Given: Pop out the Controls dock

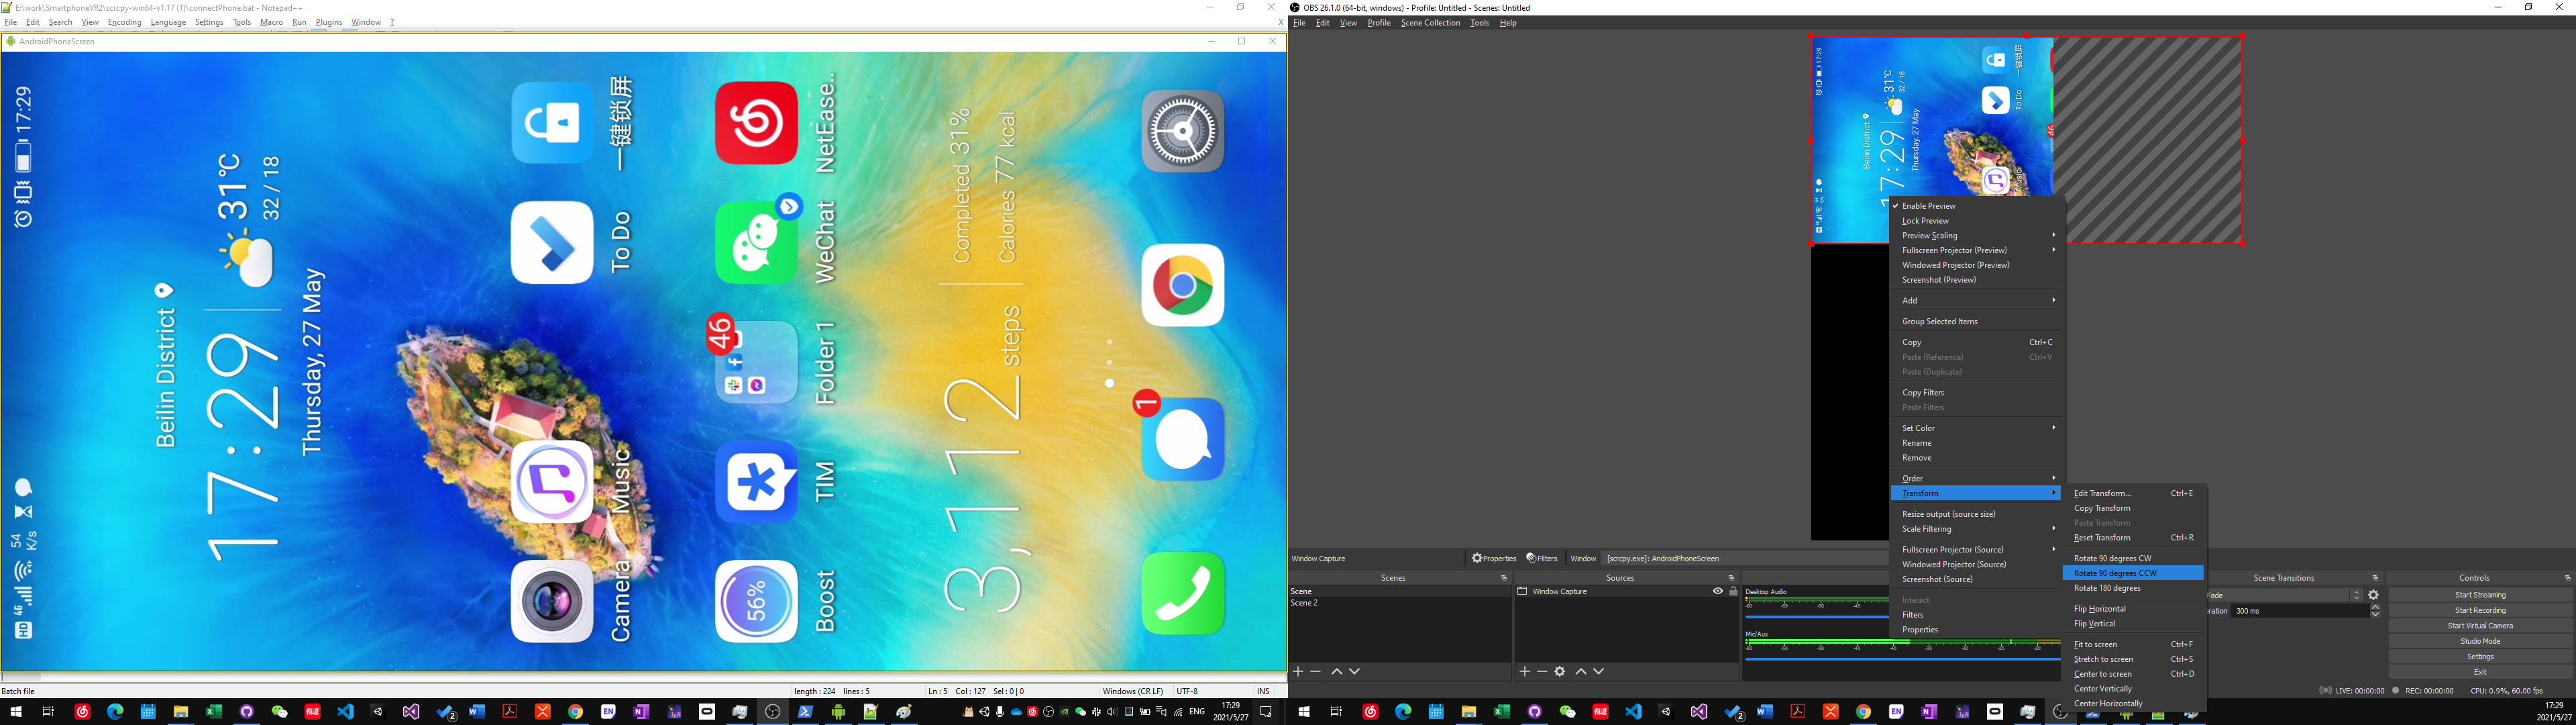Looking at the screenshot, I should click(x=2567, y=578).
